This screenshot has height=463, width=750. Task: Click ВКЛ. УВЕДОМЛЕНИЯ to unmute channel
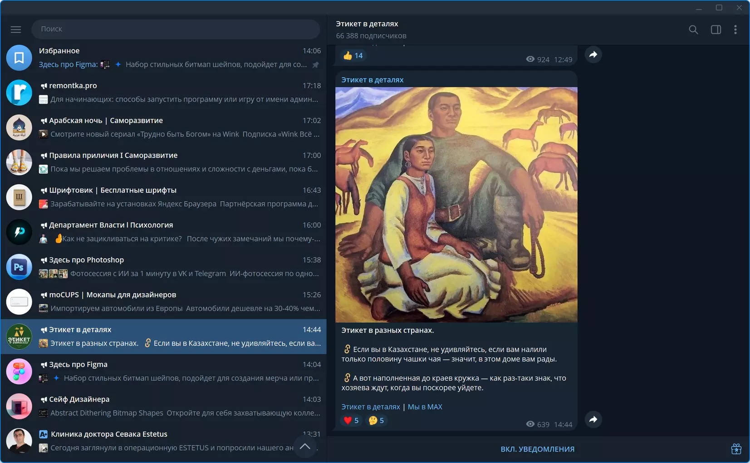(537, 449)
